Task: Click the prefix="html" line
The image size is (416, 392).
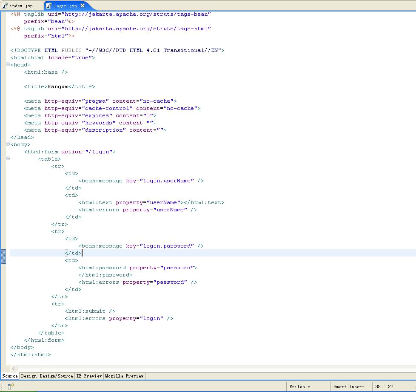Action: coord(49,36)
